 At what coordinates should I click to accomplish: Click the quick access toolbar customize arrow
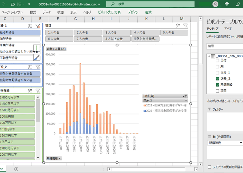pos(29,4)
